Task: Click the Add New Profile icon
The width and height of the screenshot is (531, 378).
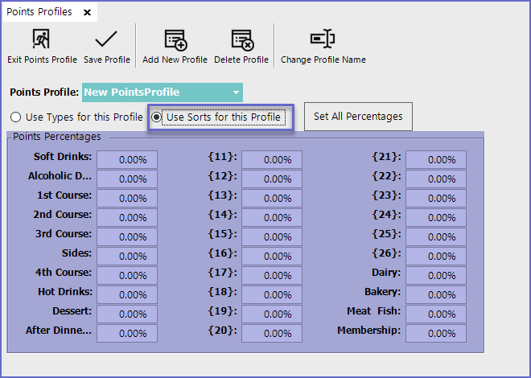Action: [175, 39]
